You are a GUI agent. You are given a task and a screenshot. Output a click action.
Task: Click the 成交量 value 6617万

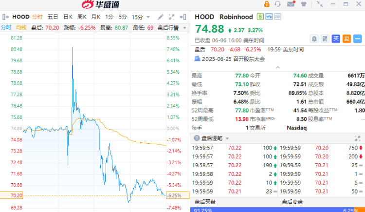click(x=356, y=76)
